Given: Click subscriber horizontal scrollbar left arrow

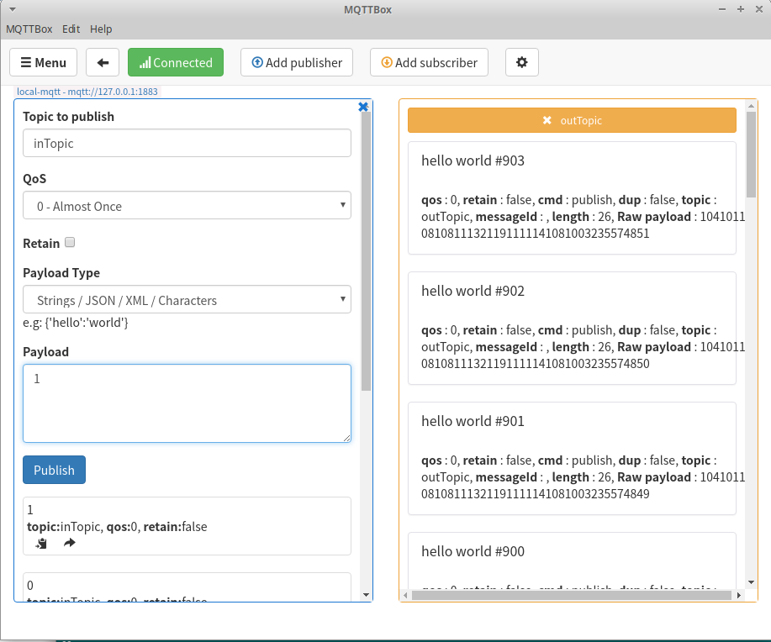Looking at the screenshot, I should pyautogui.click(x=405, y=595).
